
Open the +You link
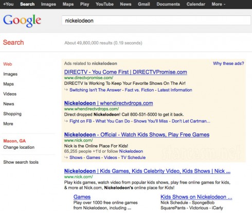click(8, 4)
